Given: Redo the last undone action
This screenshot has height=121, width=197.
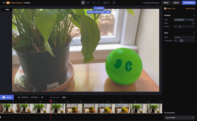Looking at the screenshot, I should [98, 3].
